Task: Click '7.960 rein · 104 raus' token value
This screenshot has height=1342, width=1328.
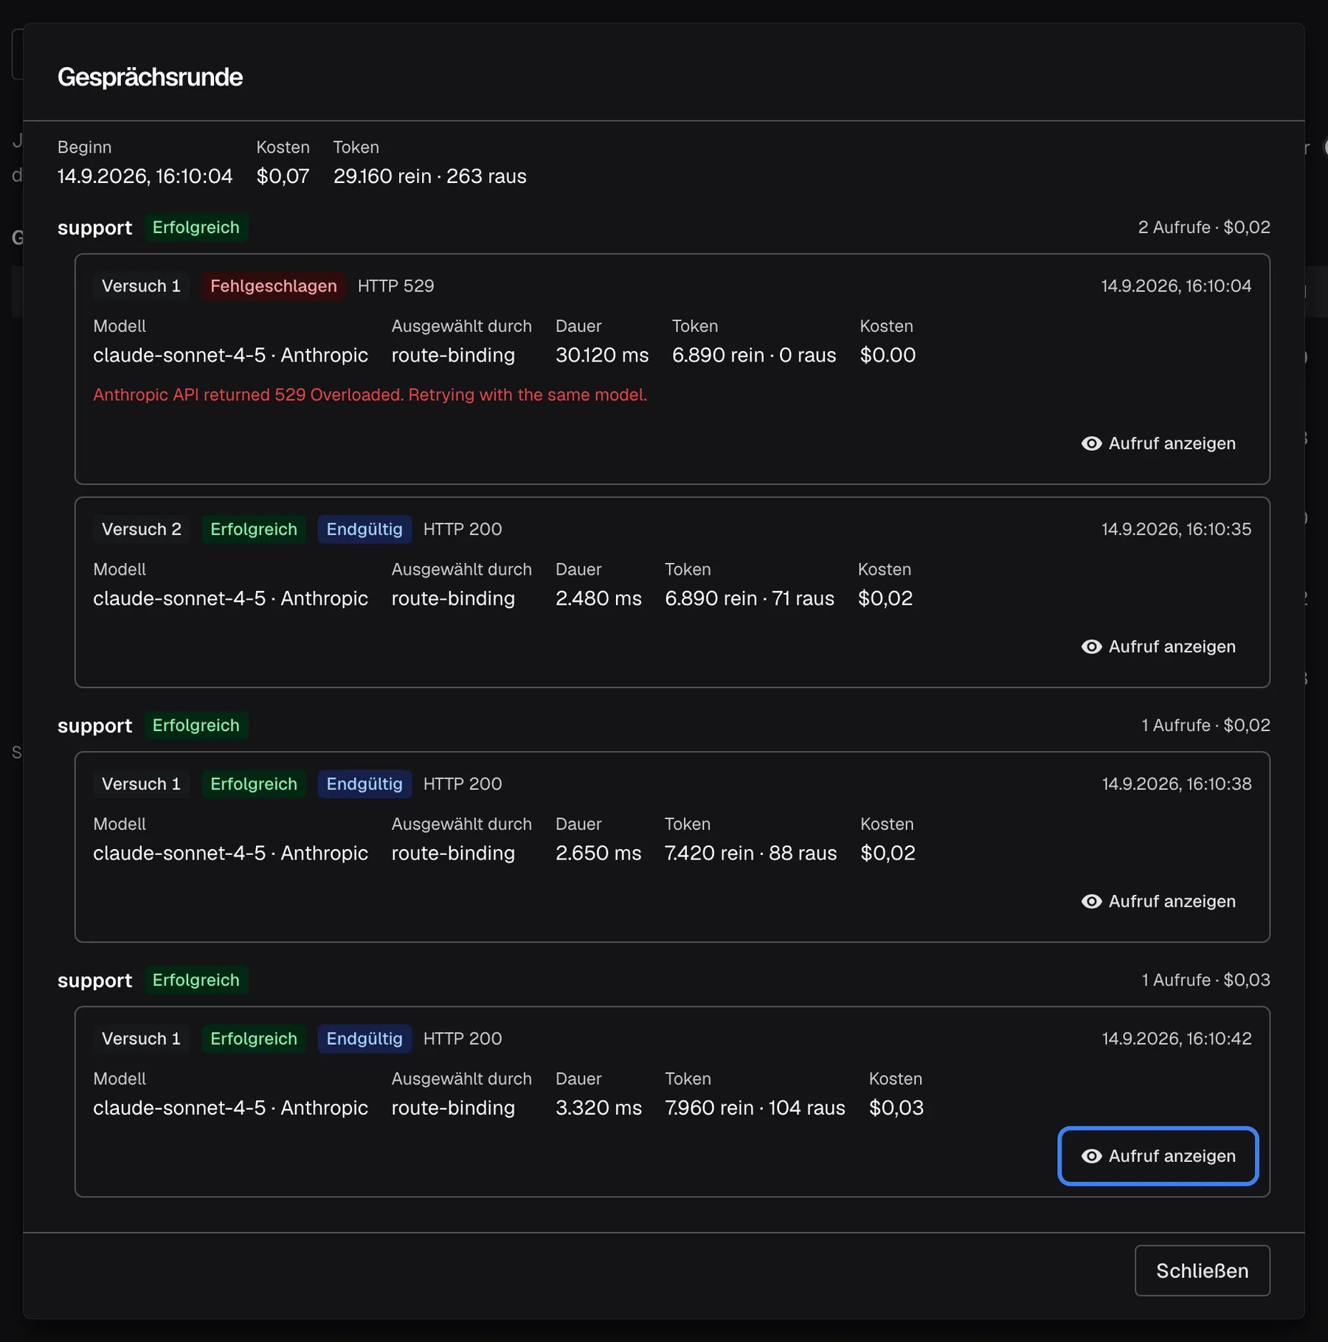Action: 755,1107
